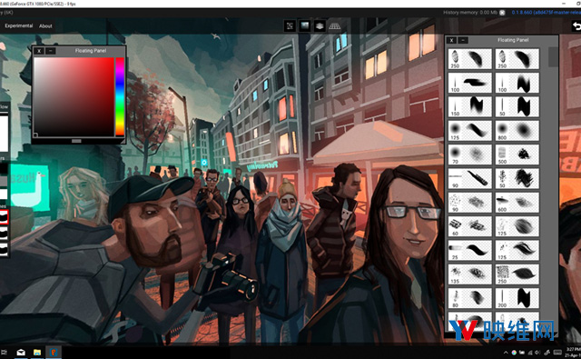Viewport: 581px width, 359px height.
Task: Select the red-outlined brush thumbnail at left edge
Action: 4,217
